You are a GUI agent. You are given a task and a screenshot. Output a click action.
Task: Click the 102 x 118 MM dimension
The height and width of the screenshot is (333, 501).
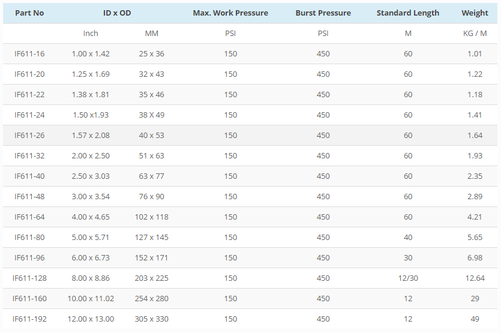point(151,217)
